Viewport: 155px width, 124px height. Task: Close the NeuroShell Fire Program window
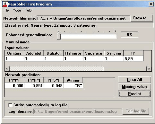pos(151,4)
